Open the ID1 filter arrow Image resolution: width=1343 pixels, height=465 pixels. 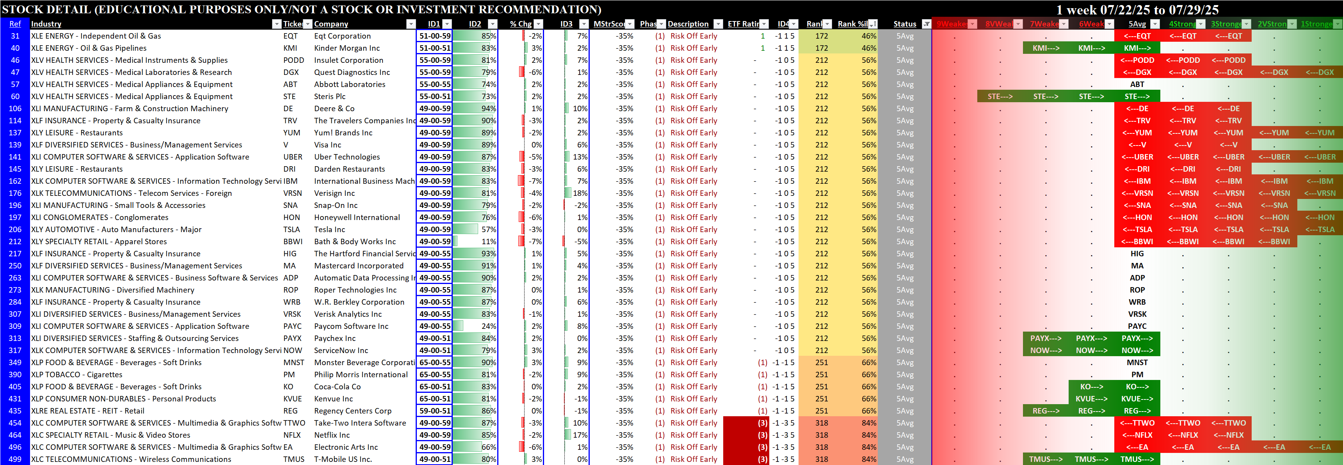(447, 24)
